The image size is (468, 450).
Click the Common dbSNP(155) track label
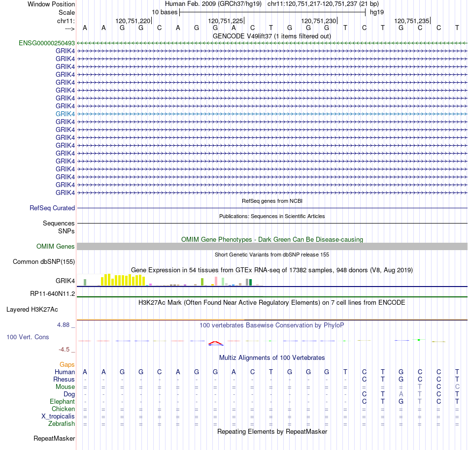coord(44,261)
